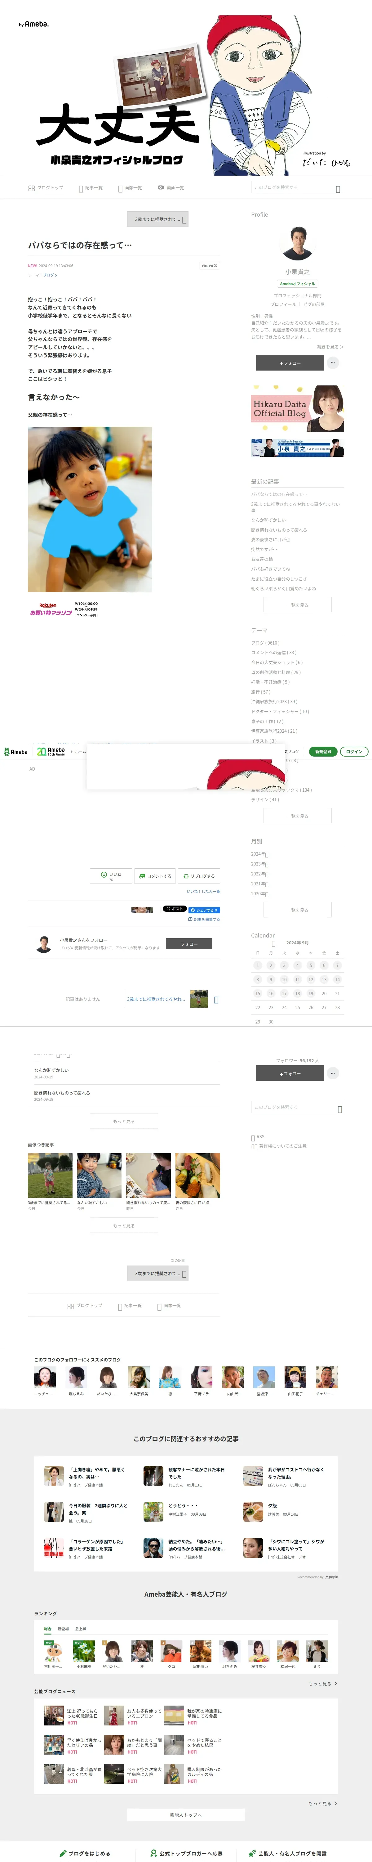
Task: Share via the Facebook シェアする button
Action: 204,910
